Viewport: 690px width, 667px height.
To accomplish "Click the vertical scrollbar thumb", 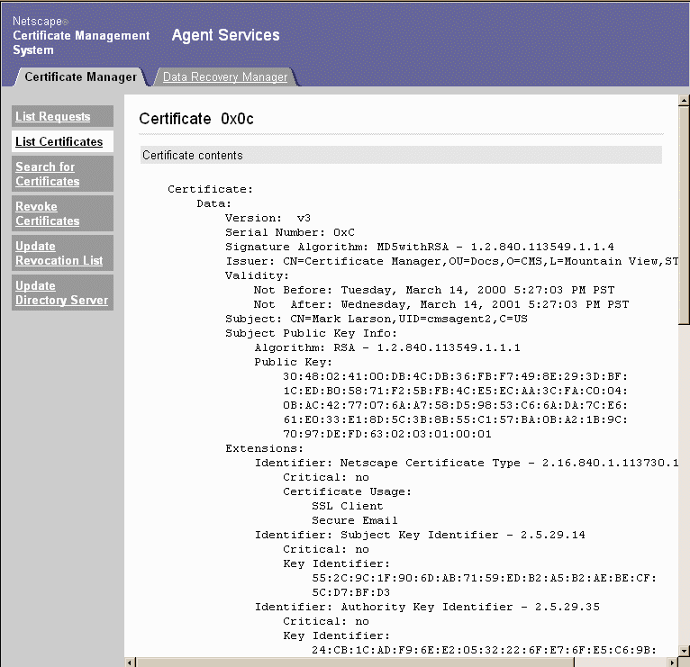I will point(684,215).
